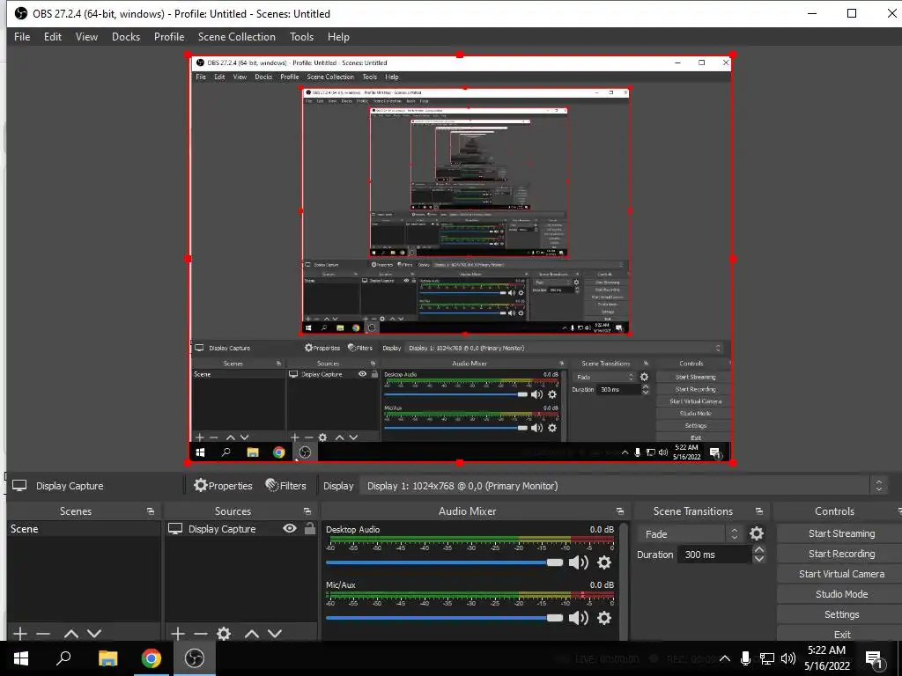Add a new scene with plus icon
The image size is (902, 676).
point(20,634)
